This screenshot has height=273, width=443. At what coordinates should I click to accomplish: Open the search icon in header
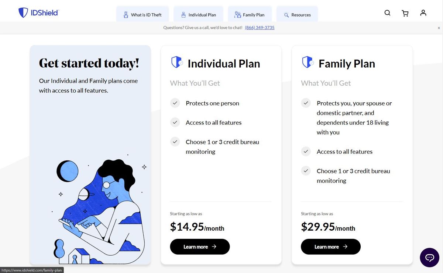click(x=387, y=13)
